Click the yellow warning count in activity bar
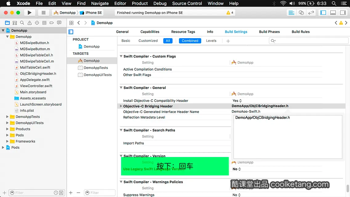 [x=230, y=13]
